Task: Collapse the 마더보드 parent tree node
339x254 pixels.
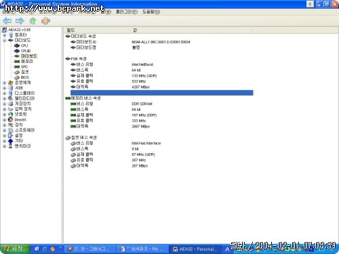Action: click(4, 41)
